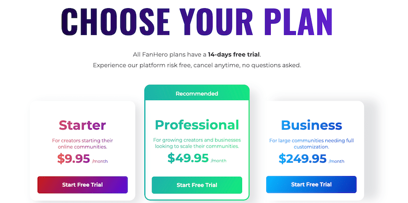Click the /month label beside $9.95
This screenshot has height=203, width=408.
tap(100, 161)
